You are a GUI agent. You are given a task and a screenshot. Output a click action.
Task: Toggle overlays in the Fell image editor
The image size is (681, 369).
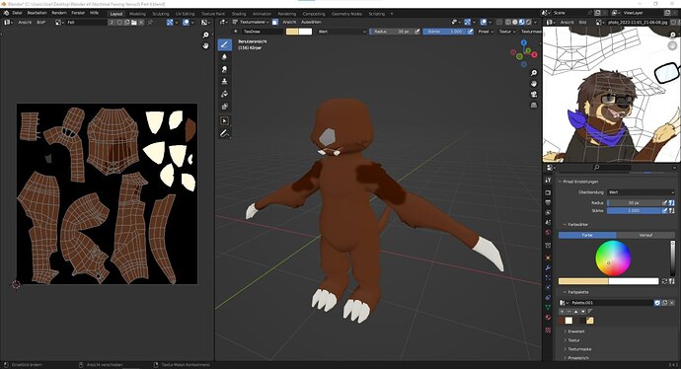pyautogui.click(x=186, y=22)
